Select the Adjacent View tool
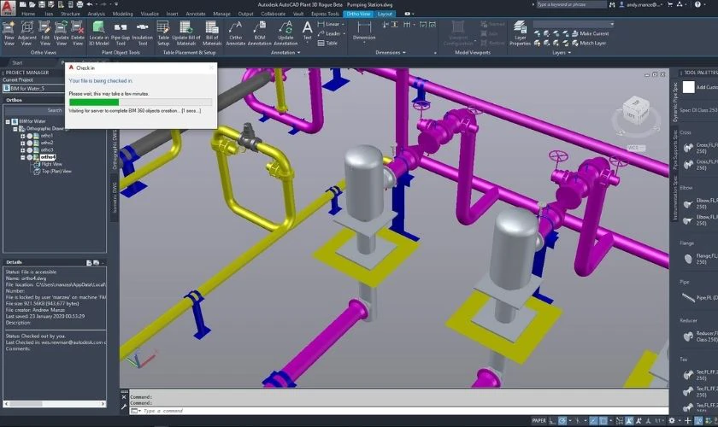 coord(27,33)
